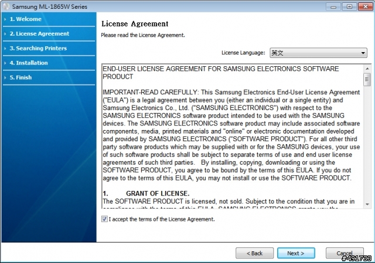Select the 4. Installation step
Viewport: 375px width, 263px height.
29,63
